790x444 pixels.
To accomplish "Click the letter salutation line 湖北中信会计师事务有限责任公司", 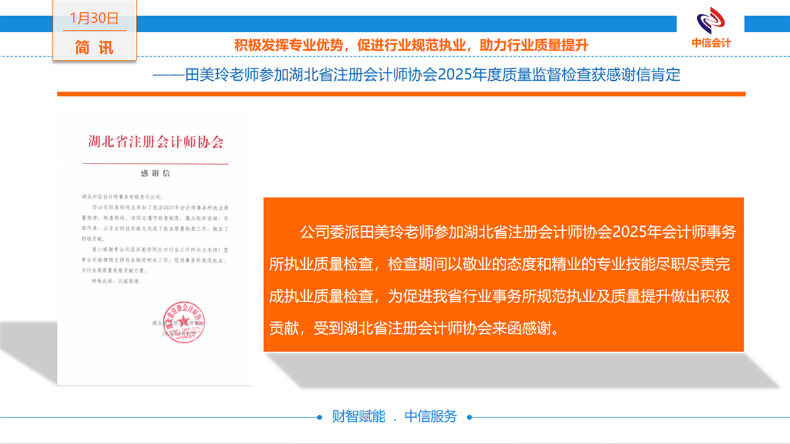I will tap(122, 197).
